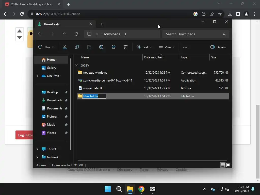Go back in Explorer navigation

click(x=40, y=34)
